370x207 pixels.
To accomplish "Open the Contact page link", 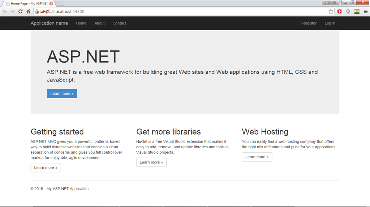I will point(119,23).
